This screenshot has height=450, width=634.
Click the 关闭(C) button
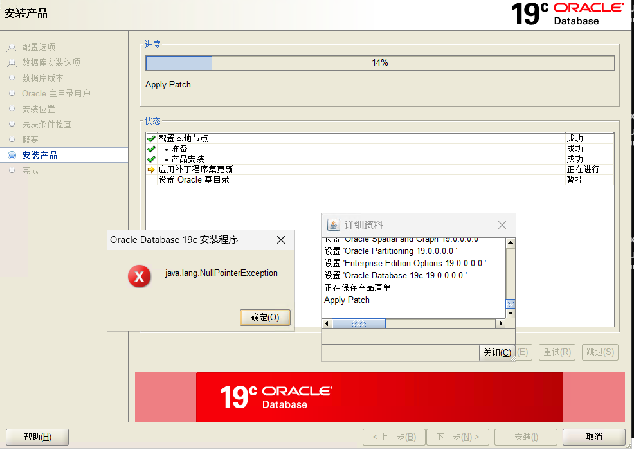click(x=497, y=352)
